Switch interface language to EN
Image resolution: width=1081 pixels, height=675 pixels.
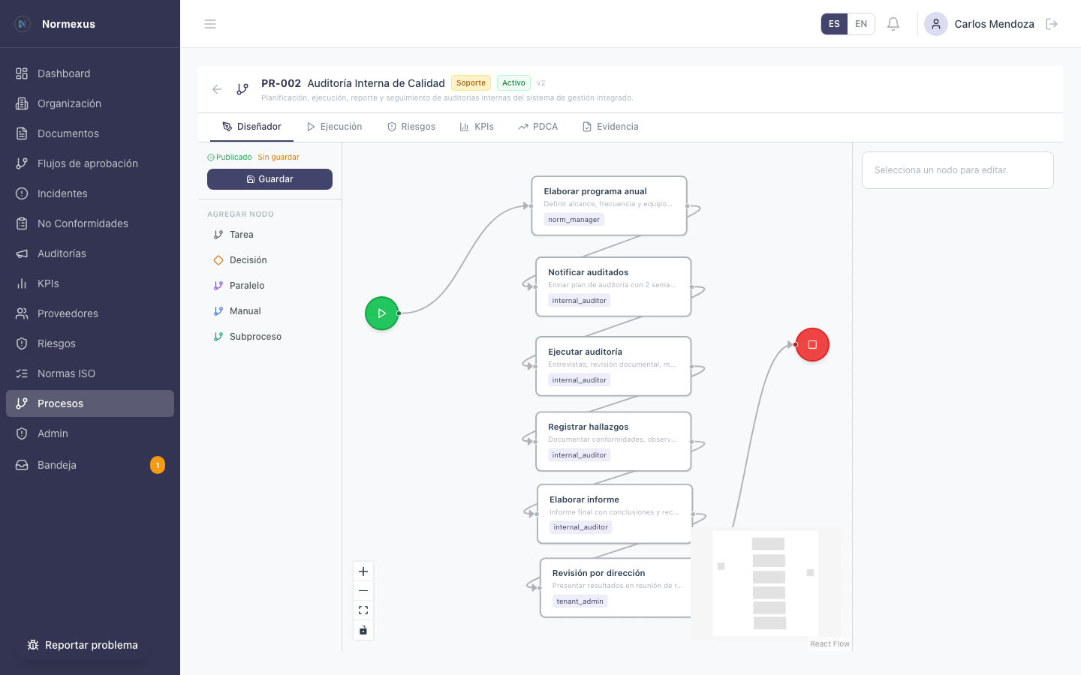point(861,23)
